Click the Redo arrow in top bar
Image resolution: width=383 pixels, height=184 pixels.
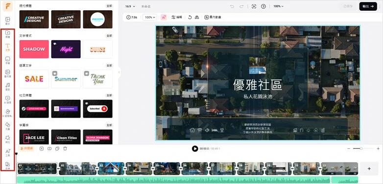(241, 6)
